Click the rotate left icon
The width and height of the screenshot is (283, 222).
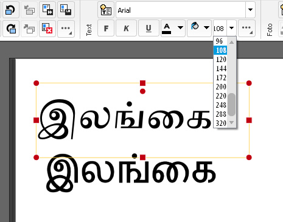[10, 10]
